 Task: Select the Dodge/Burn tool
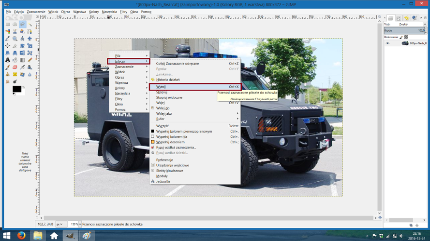pyautogui.click(x=15, y=81)
